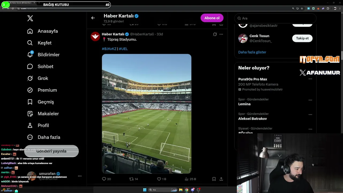This screenshot has width=343, height=193.
Task: Open Cenk Tosun profile avatar
Action: tap(243, 38)
